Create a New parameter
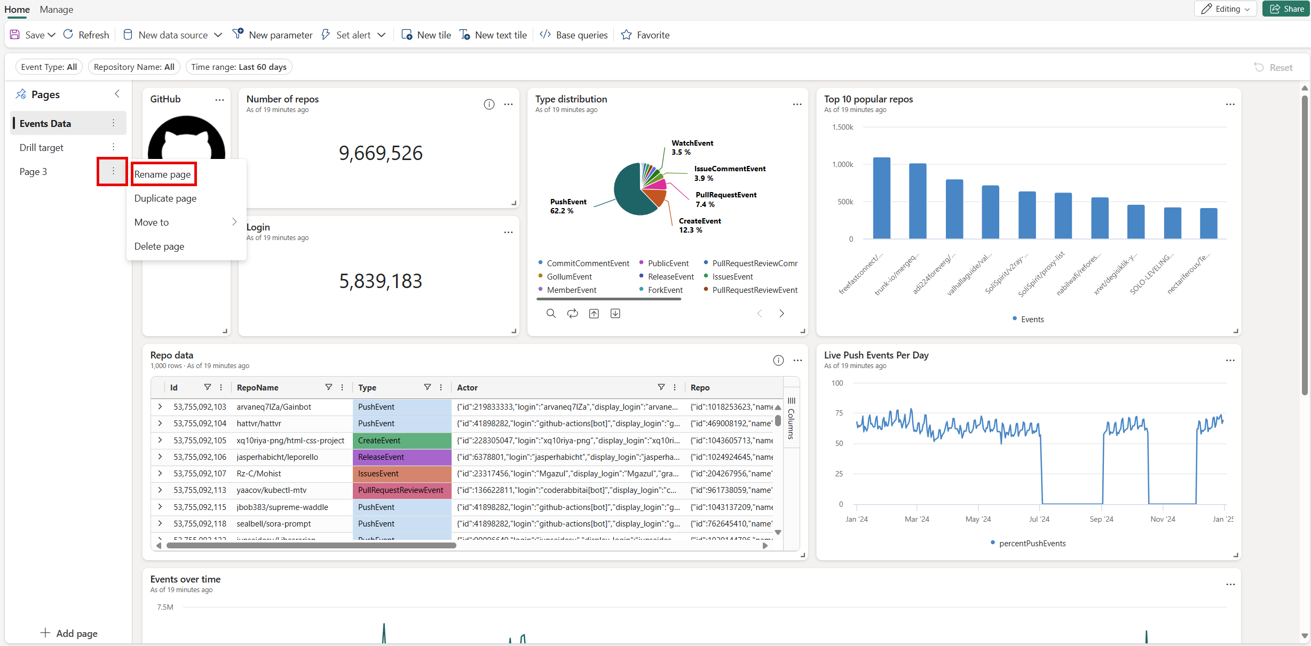 click(272, 35)
